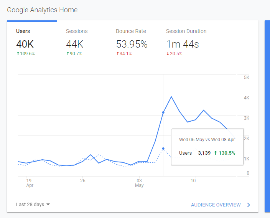270x218 pixels.
Task: Click the 3K y-axis label
Action: pyautogui.click(x=247, y=118)
